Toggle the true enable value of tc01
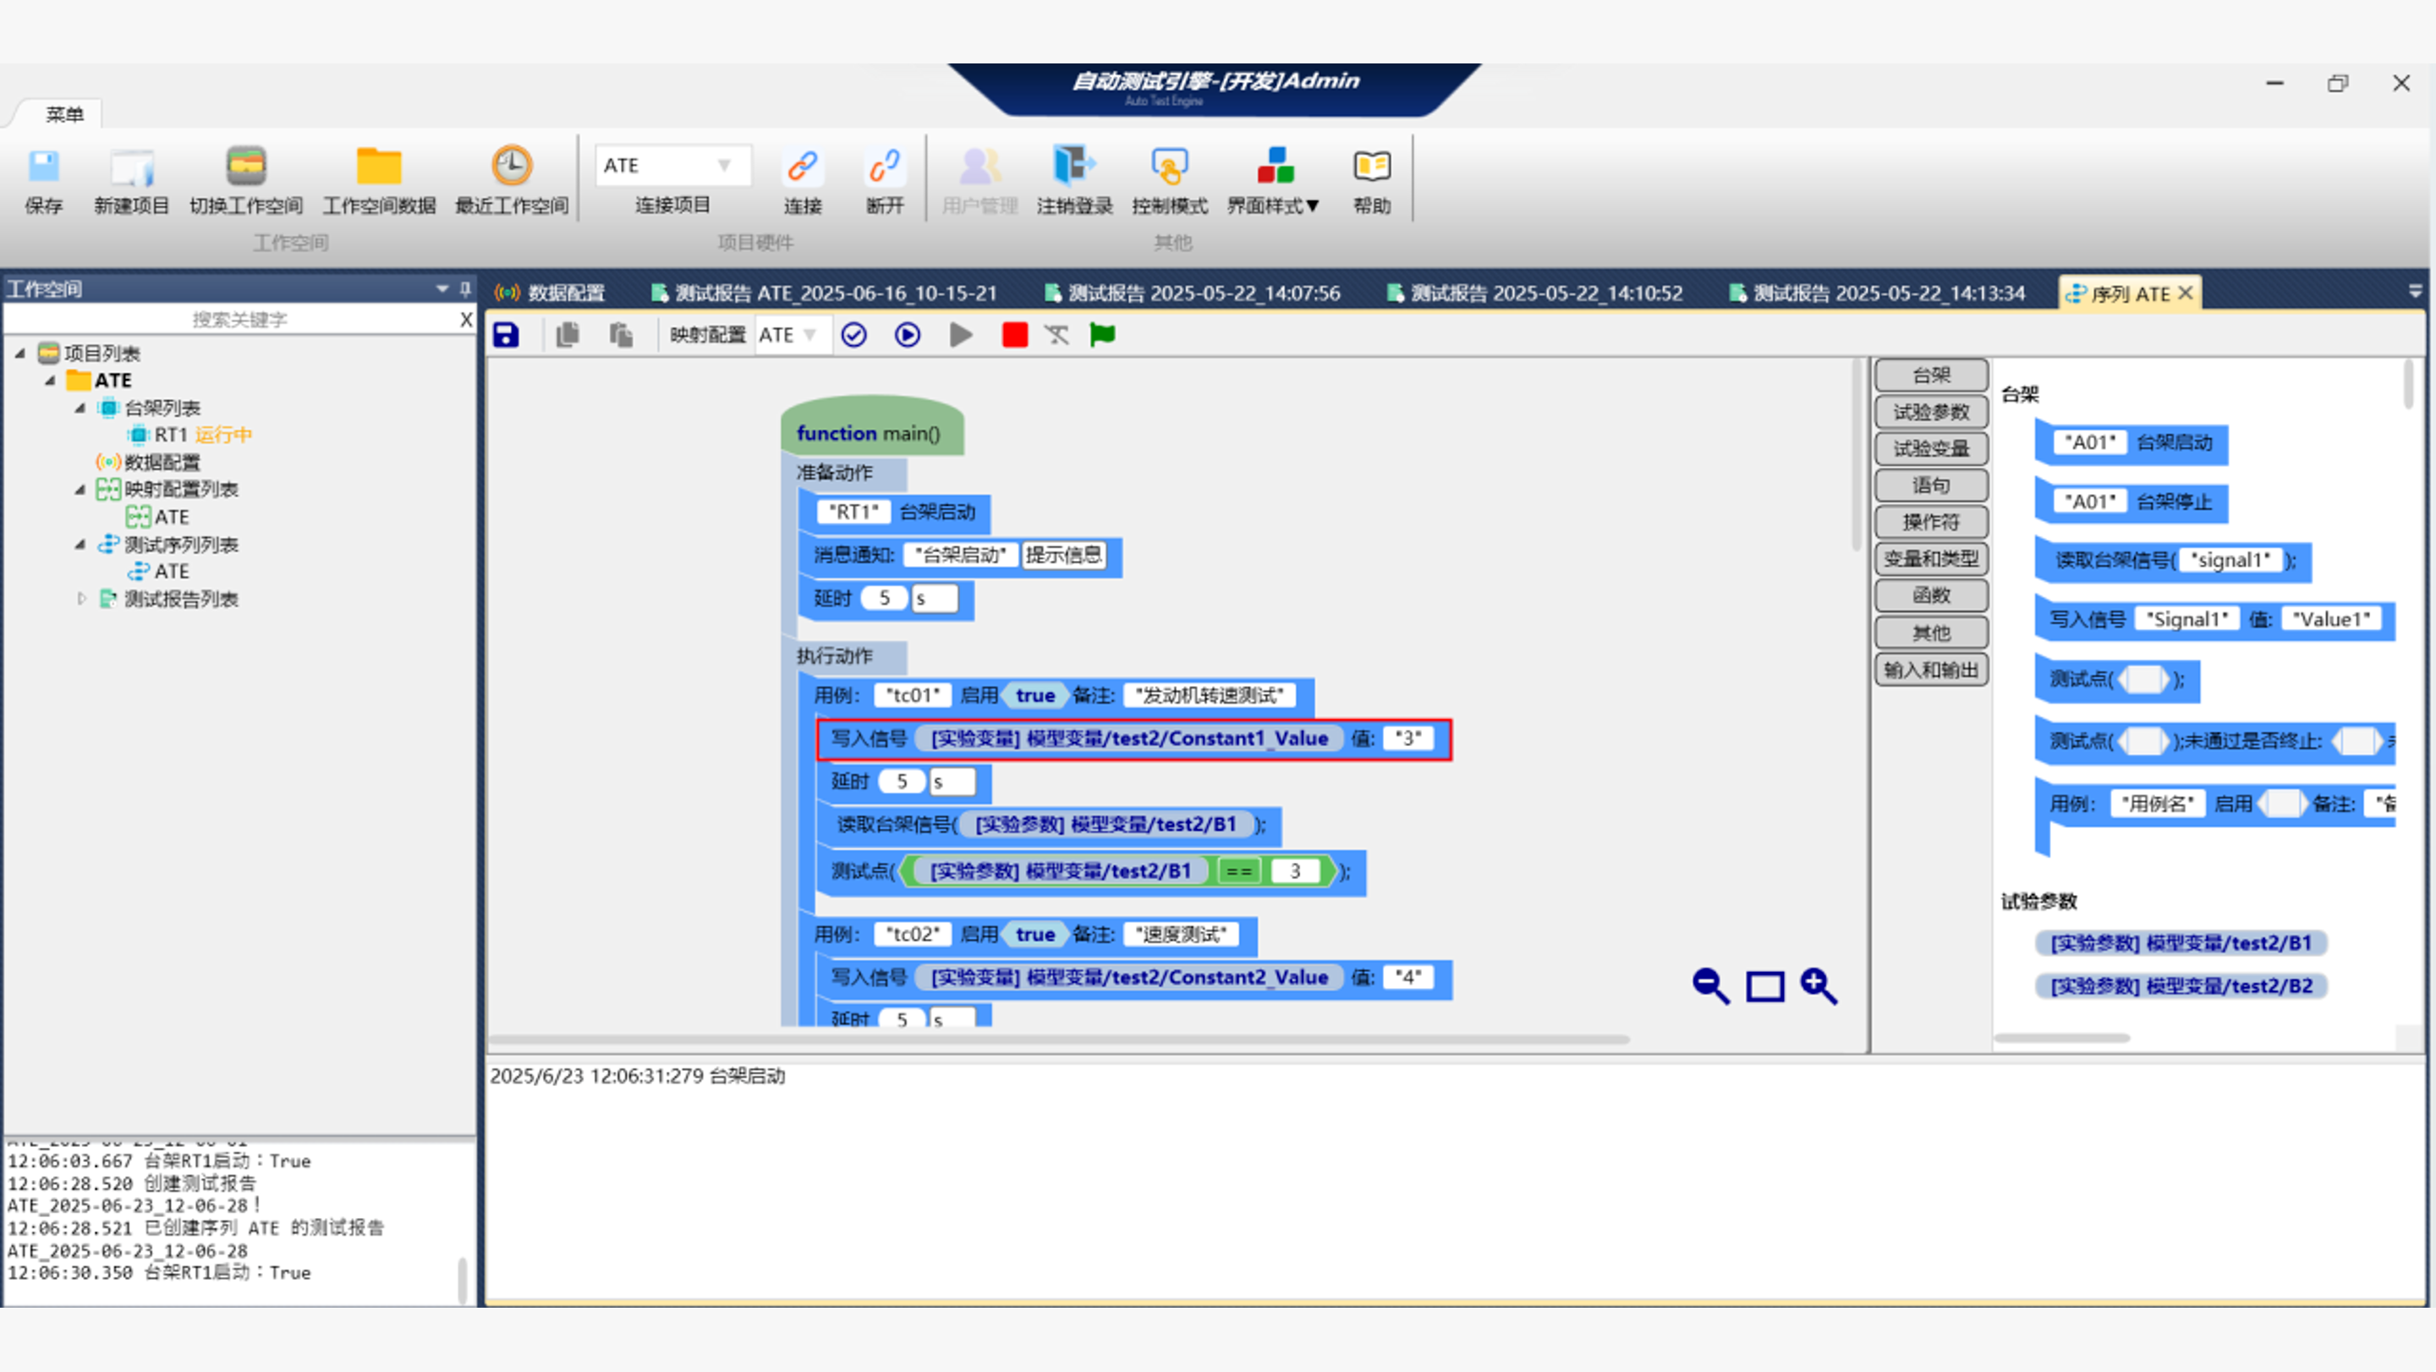This screenshot has width=2436, height=1372. click(x=1034, y=696)
